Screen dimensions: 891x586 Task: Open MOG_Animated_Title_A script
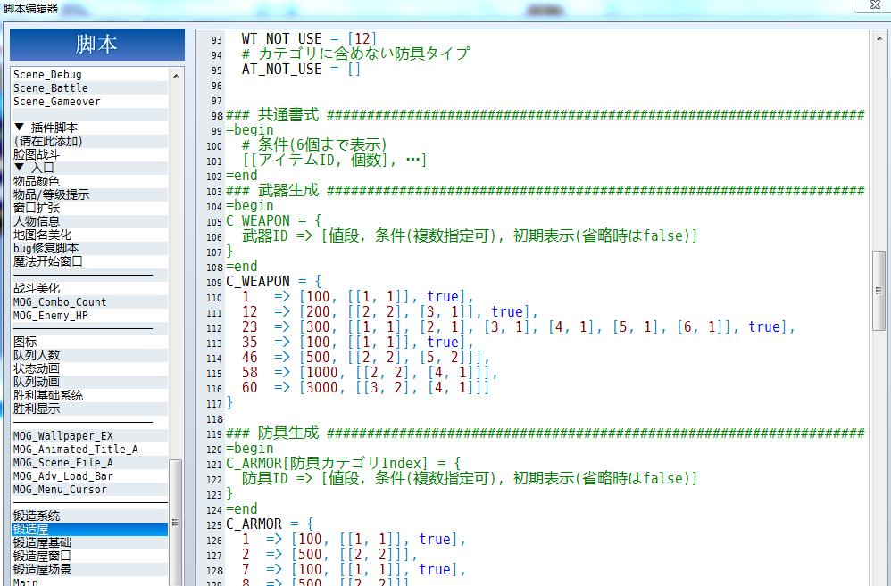(x=89, y=450)
